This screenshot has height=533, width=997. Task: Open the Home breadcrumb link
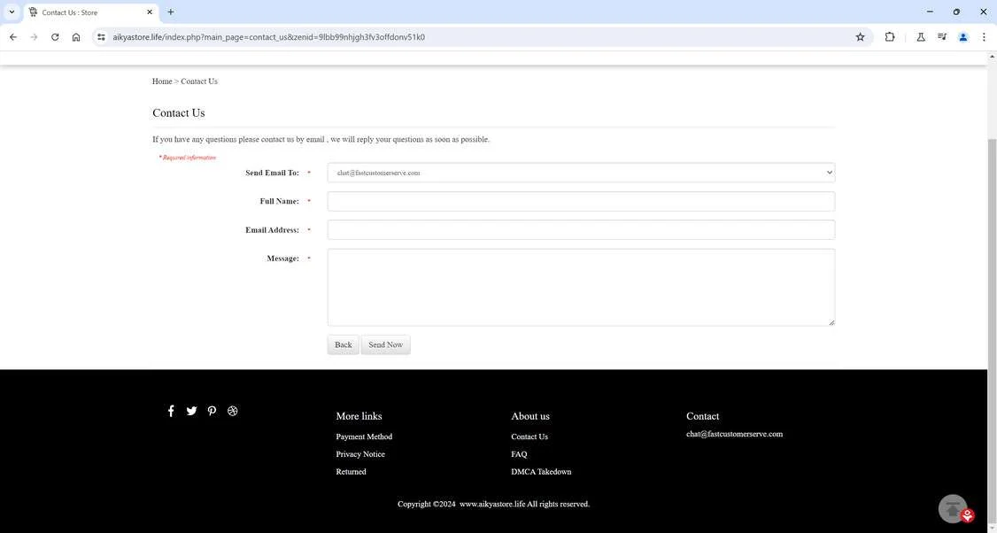pyautogui.click(x=162, y=81)
